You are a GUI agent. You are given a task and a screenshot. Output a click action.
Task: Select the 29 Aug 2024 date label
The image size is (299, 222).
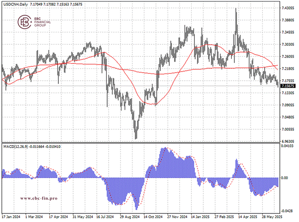pyautogui.click(x=128, y=216)
